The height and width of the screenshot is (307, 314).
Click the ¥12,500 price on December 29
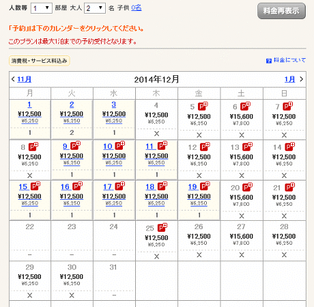tap(29, 277)
